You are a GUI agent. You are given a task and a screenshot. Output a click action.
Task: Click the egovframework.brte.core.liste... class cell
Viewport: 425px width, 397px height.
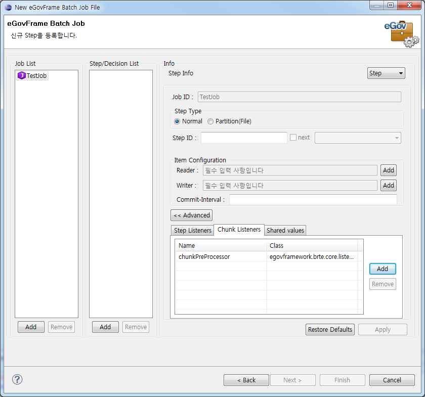(x=312, y=256)
